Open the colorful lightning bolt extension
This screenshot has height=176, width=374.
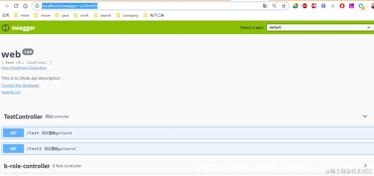click(x=295, y=6)
